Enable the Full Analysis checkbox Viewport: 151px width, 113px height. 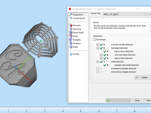(x=94, y=40)
